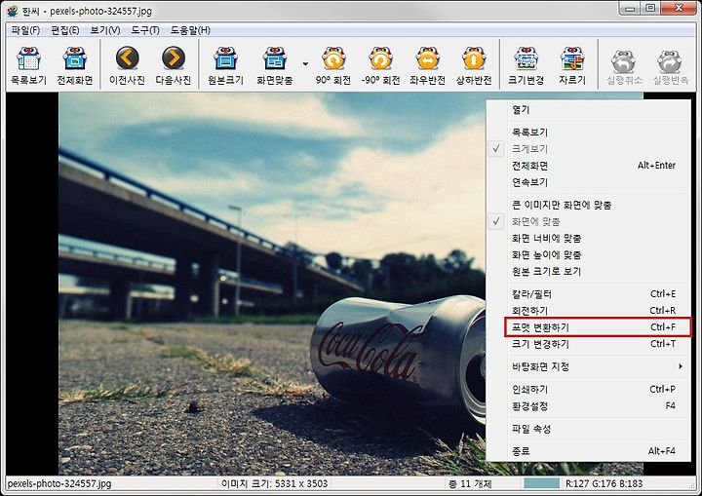The width and height of the screenshot is (702, 496).
Task: Select 원본 크기로 보기 option
Action: pyautogui.click(x=589, y=271)
